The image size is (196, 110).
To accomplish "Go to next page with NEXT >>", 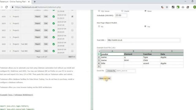I will pos(72,57).
